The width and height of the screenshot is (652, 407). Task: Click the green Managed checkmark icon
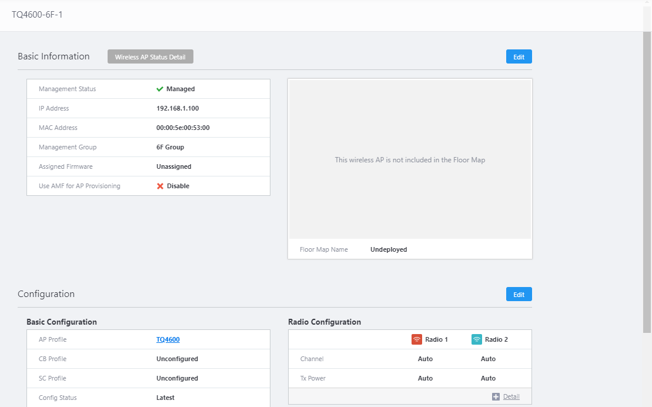pyautogui.click(x=160, y=89)
